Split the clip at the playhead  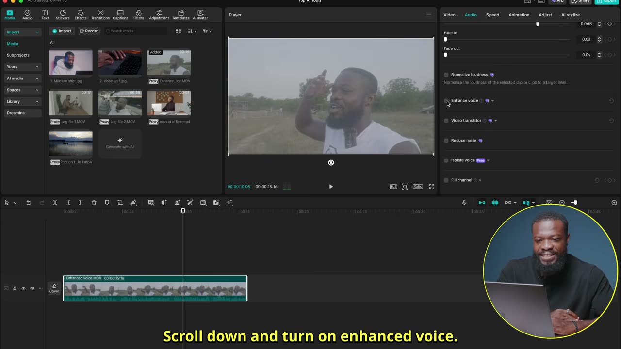[55, 203]
